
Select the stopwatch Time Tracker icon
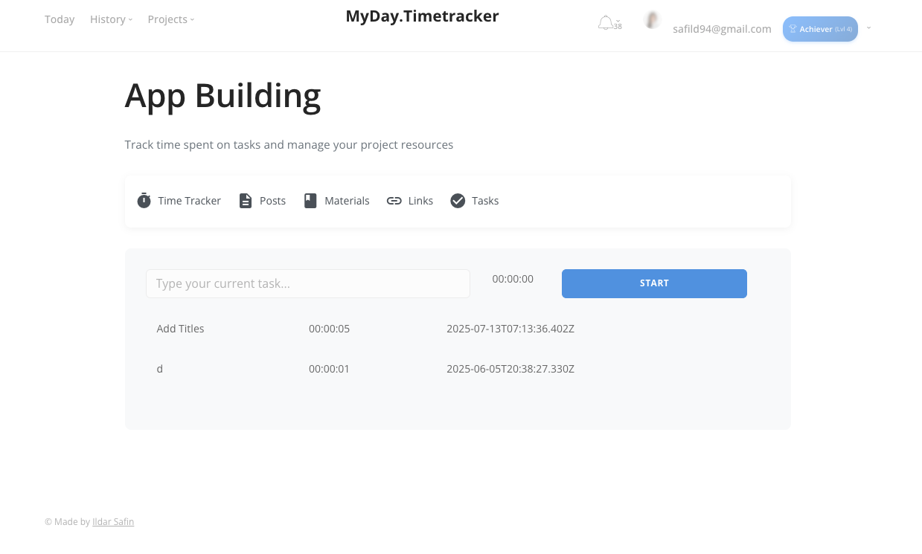[144, 200]
